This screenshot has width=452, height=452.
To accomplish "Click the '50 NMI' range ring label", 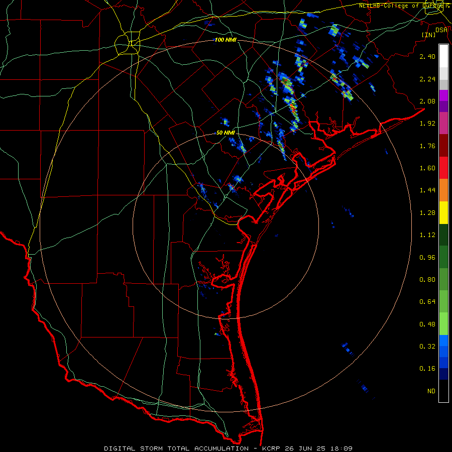I will pyautogui.click(x=225, y=133).
